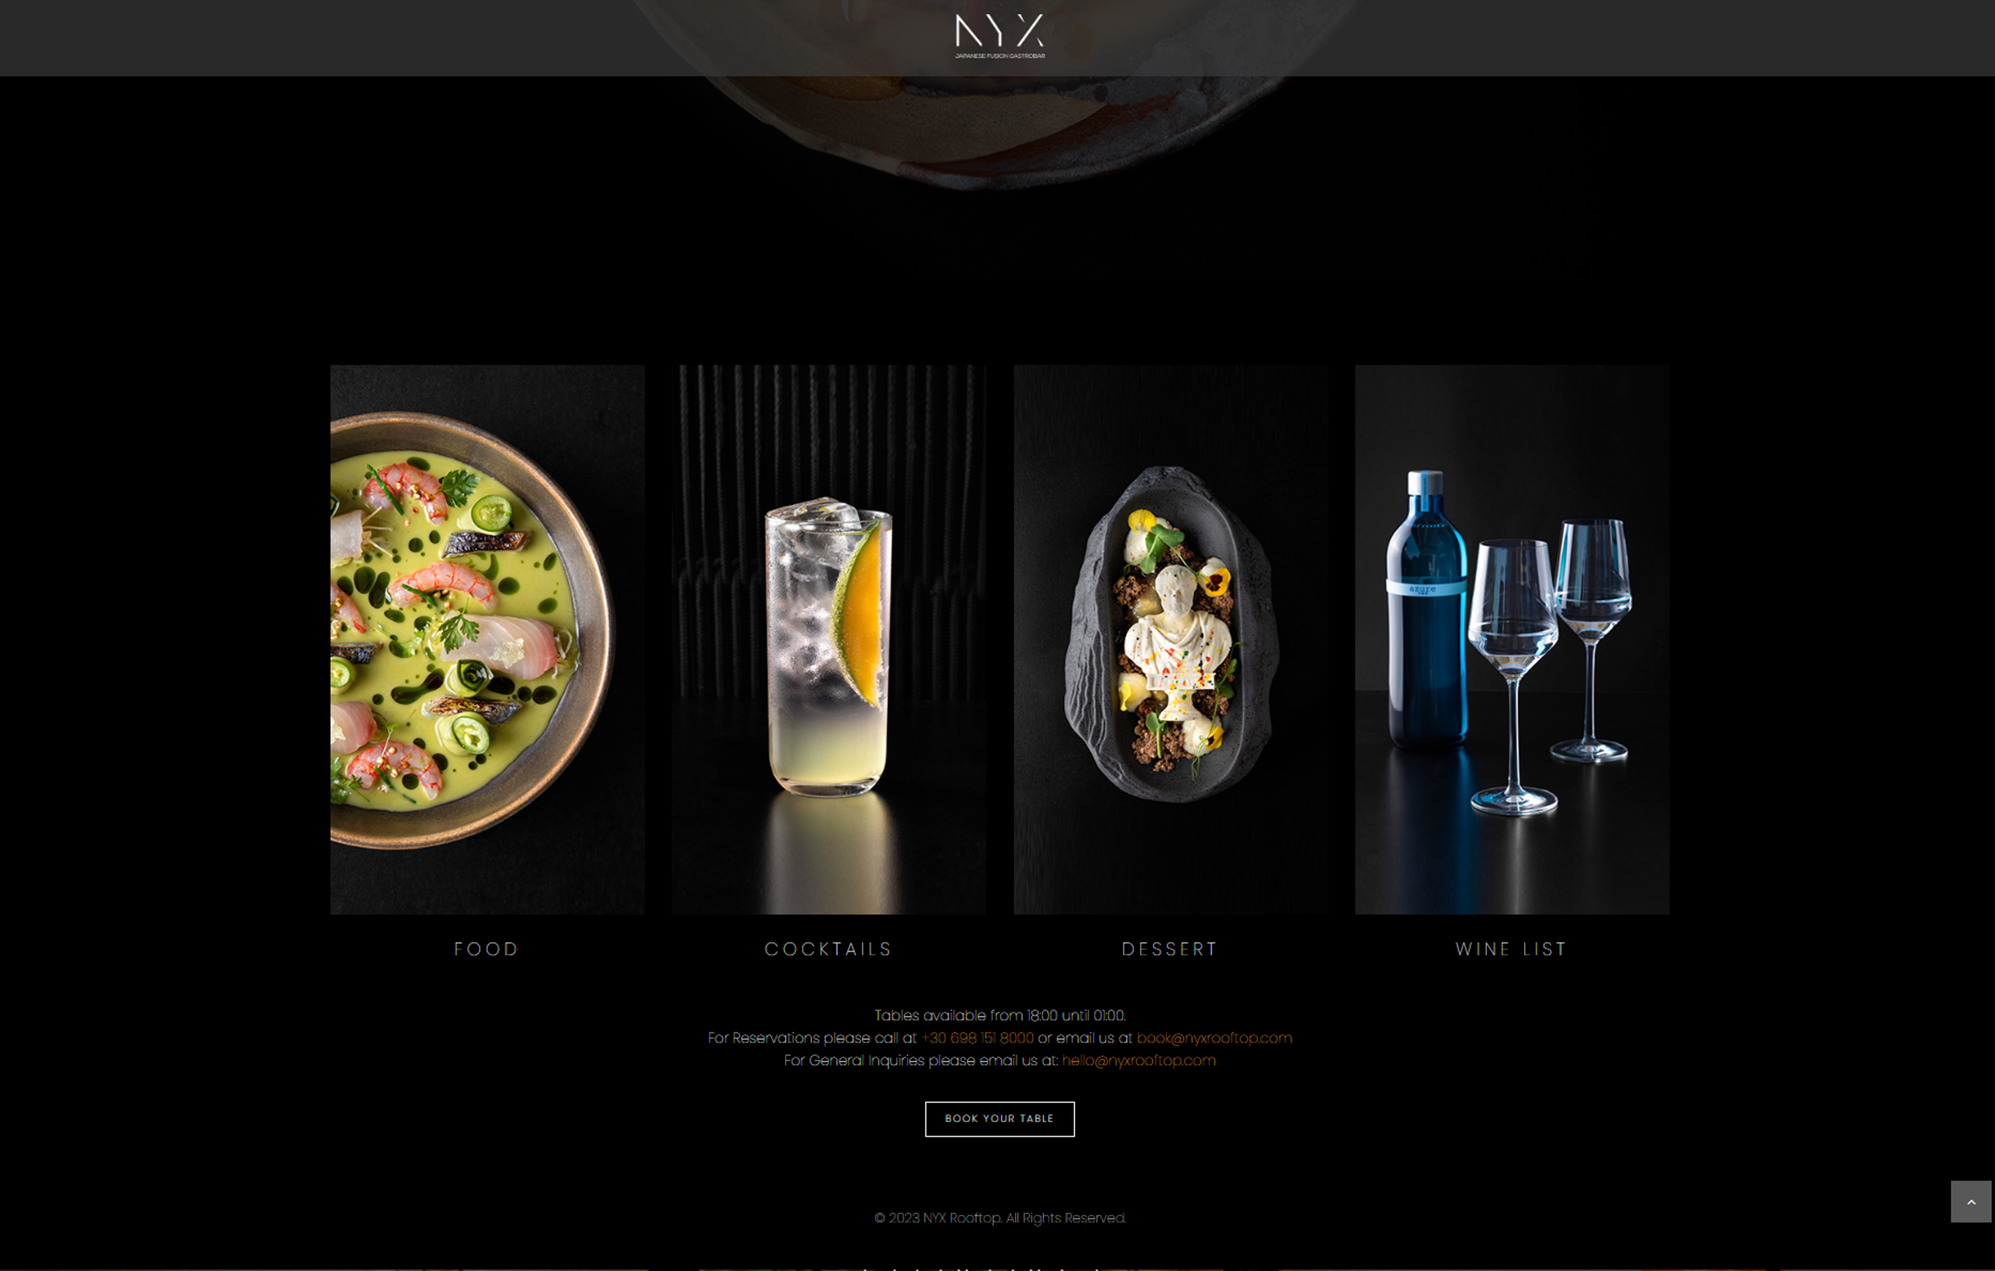Click the blue Azure bottle in Wine photo
1995x1271 pixels.
coord(1426,610)
